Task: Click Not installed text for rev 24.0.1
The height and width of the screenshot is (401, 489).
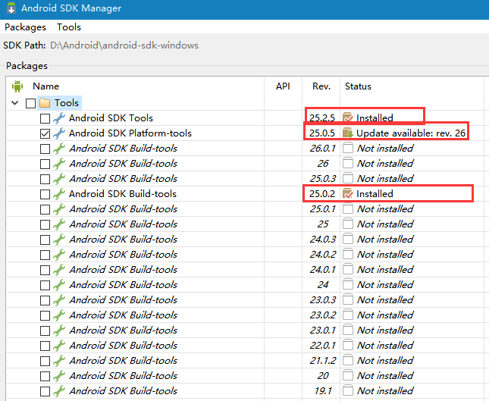Action: (x=385, y=269)
